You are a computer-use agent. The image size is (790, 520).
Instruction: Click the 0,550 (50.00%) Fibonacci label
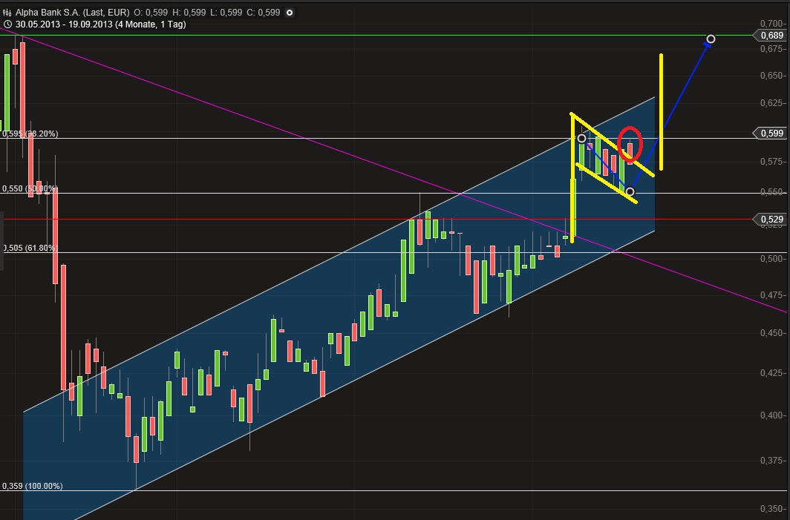pyautogui.click(x=30, y=189)
